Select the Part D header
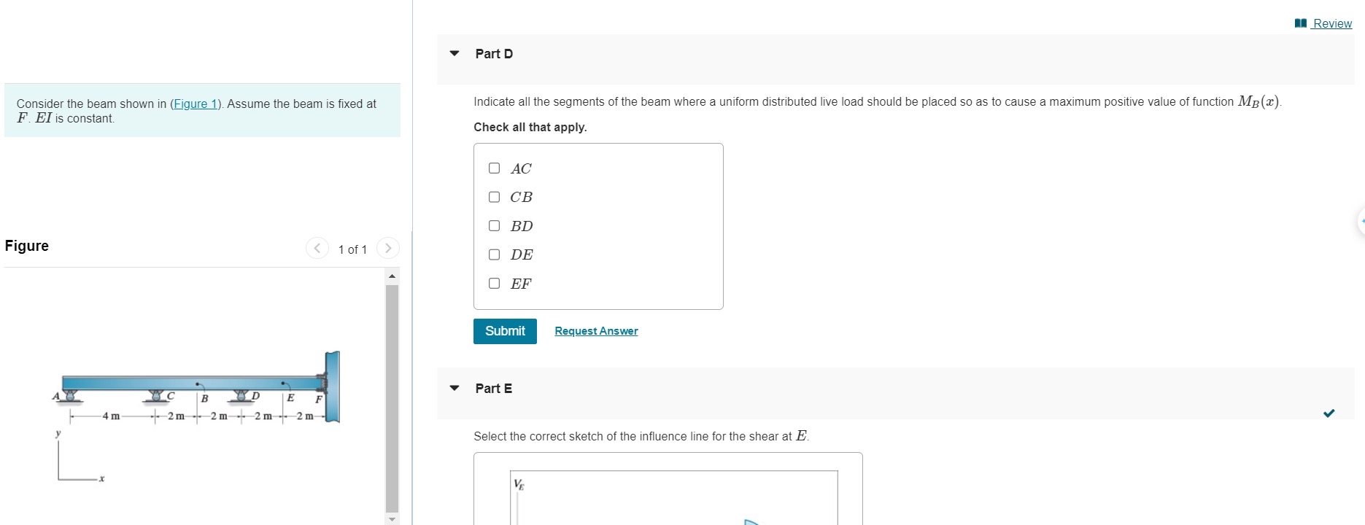This screenshot has width=1365, height=525. 494,53
